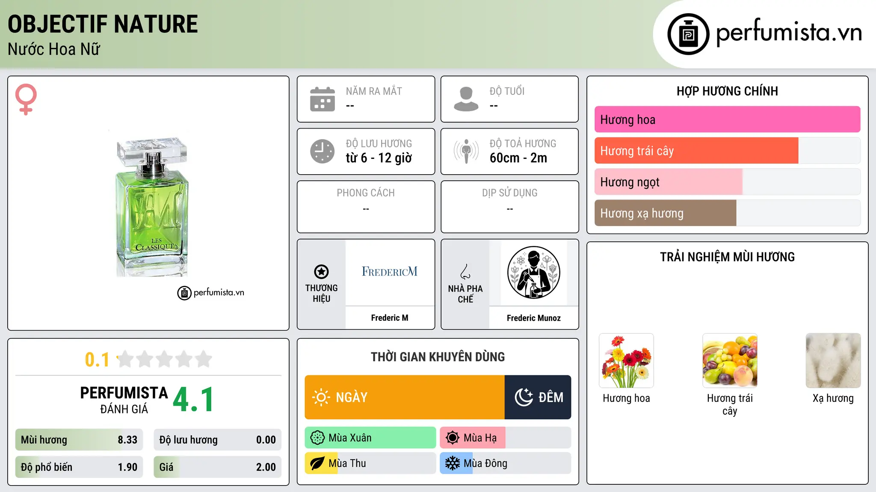Click the leaf icon beside Mùa Thu
The width and height of the screenshot is (876, 492).
click(x=317, y=463)
